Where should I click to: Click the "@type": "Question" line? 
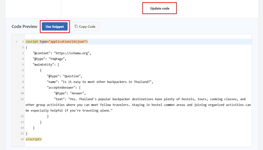(65, 76)
